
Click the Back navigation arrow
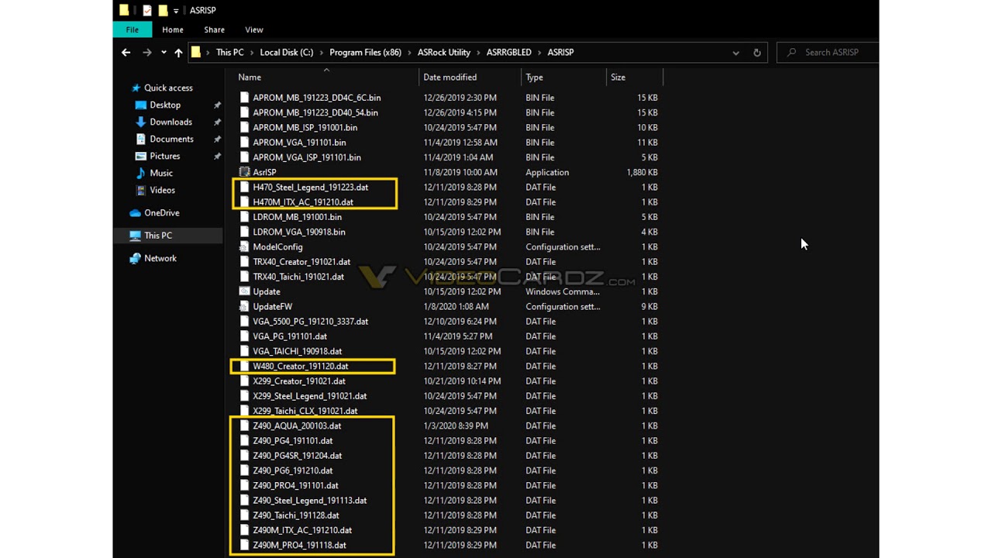click(126, 52)
